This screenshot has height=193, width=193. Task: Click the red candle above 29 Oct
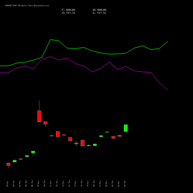(x=8, y=164)
